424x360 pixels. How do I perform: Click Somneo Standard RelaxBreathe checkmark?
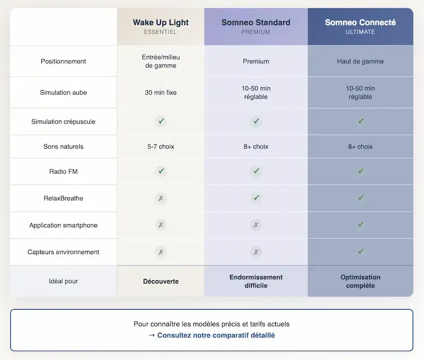256,198
